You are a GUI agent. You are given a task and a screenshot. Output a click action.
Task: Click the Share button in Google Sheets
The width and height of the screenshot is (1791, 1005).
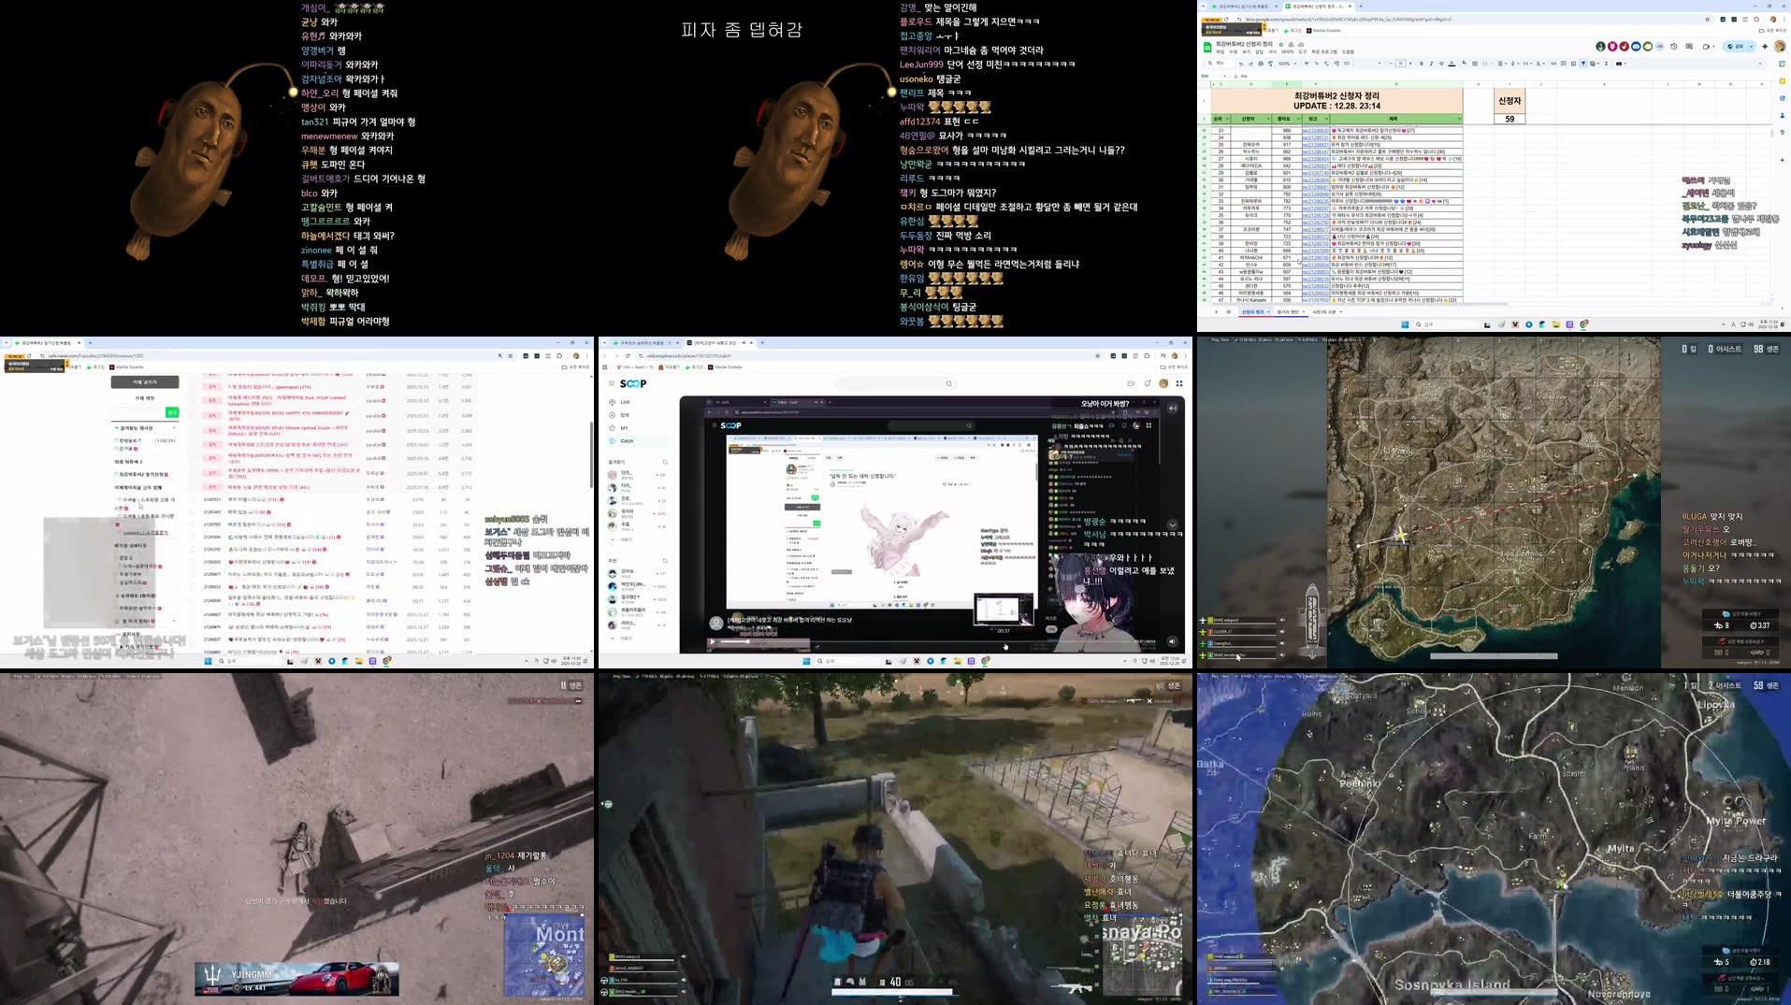point(1738,46)
